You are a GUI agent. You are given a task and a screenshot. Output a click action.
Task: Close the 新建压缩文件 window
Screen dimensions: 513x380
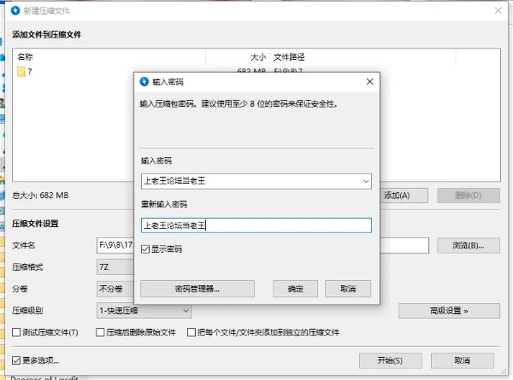tap(498, 11)
